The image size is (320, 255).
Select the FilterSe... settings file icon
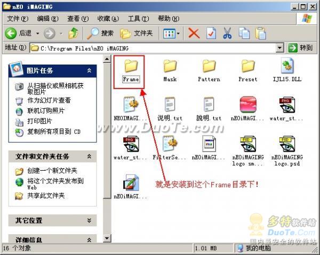click(170, 144)
